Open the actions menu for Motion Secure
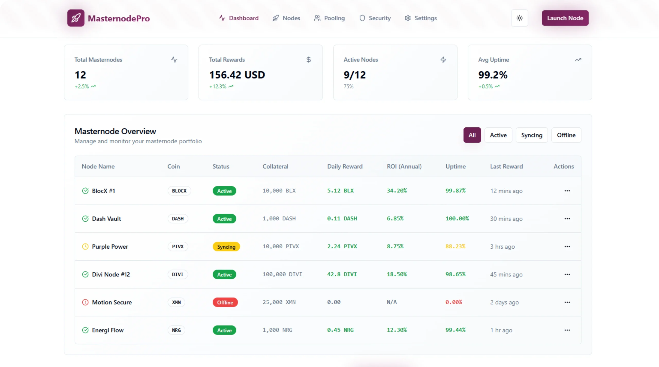The image size is (659, 367). [x=567, y=302]
